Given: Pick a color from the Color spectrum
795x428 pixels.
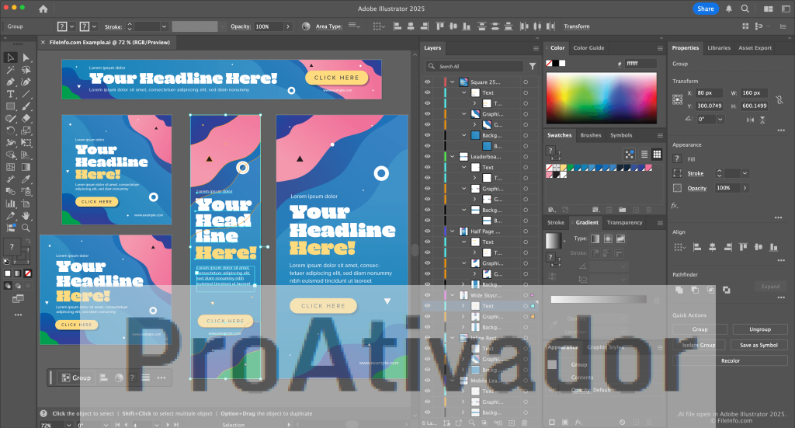Looking at the screenshot, I should tap(602, 98).
